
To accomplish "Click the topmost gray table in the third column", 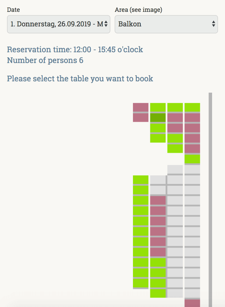I will 175,169.
